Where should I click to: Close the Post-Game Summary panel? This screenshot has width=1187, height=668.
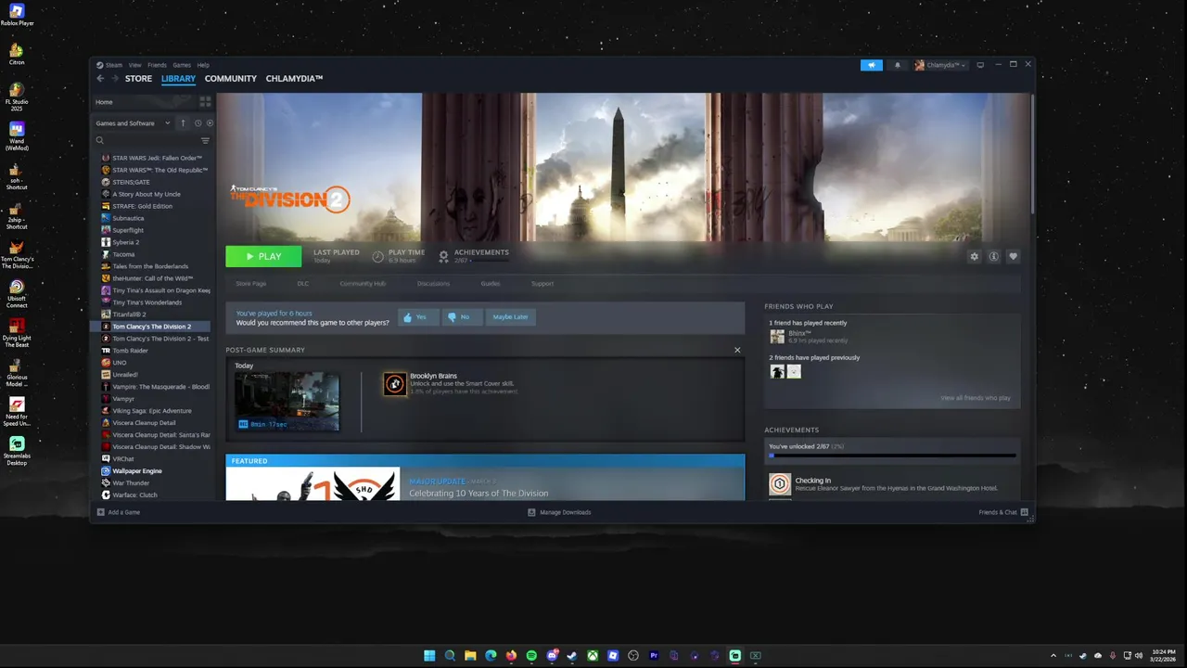(737, 350)
